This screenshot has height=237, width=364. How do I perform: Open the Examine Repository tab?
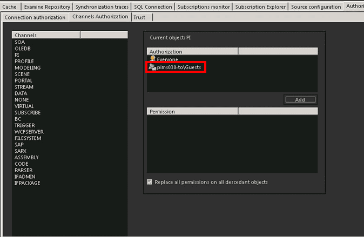[47, 7]
